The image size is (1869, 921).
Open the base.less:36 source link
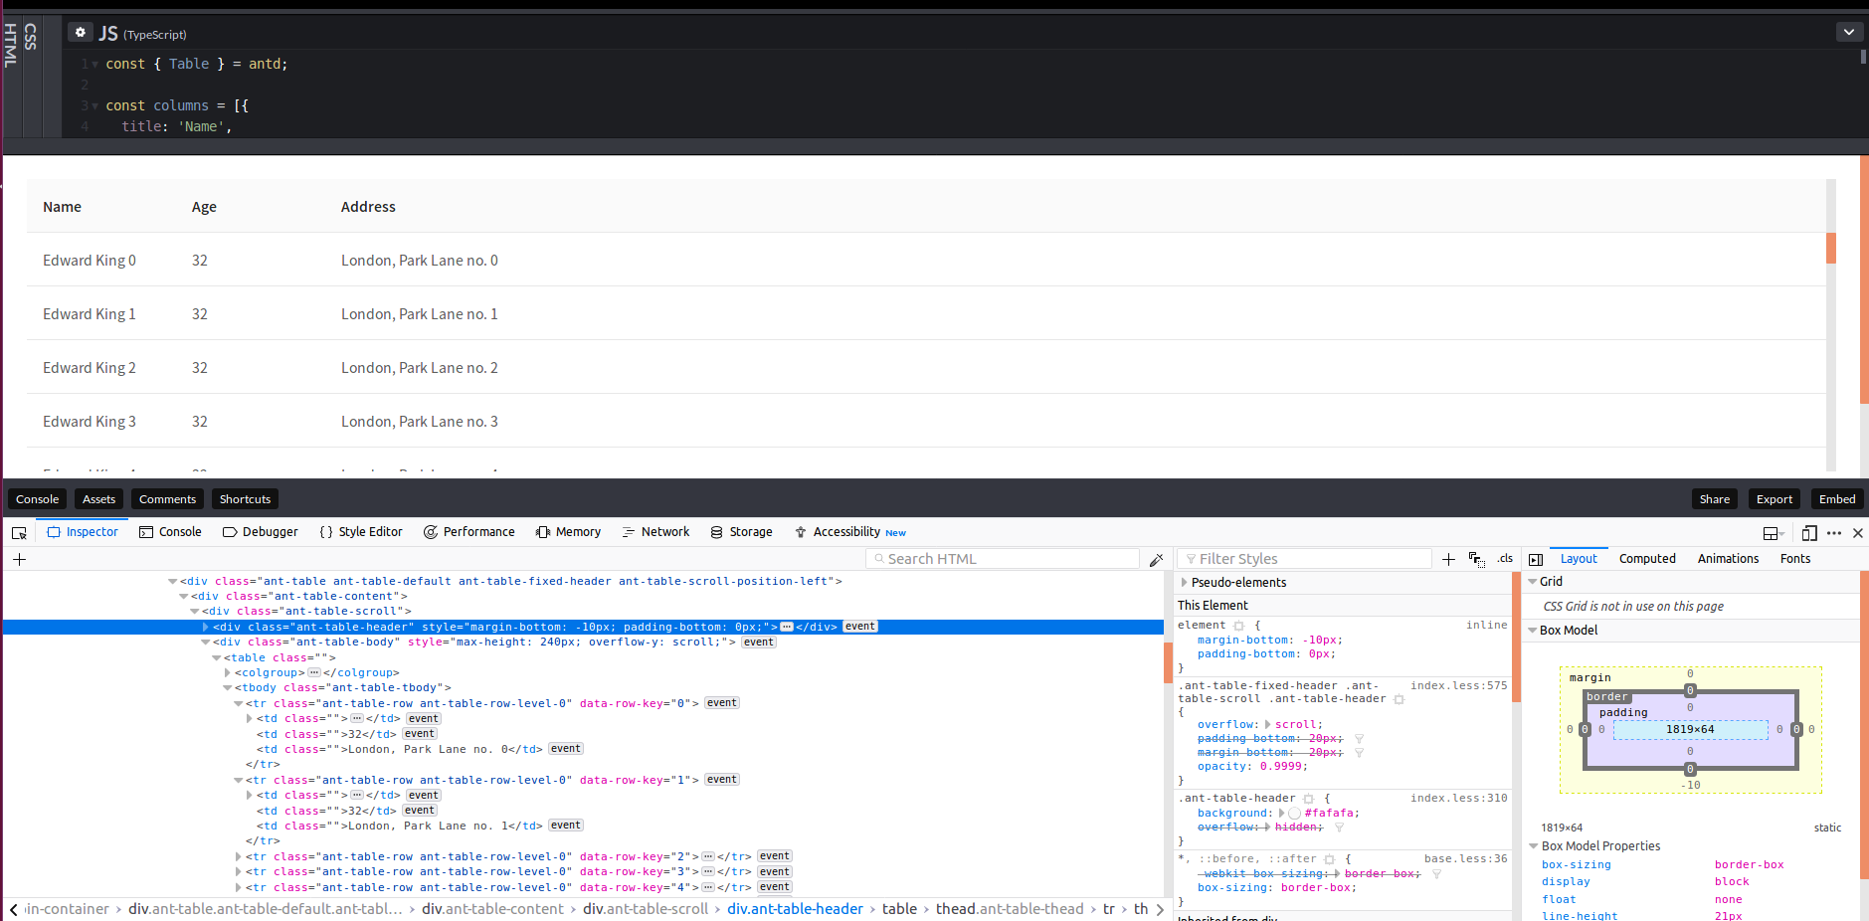pyautogui.click(x=1465, y=858)
